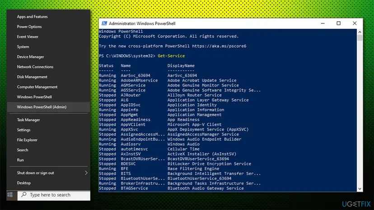The width and height of the screenshot is (374, 210).
Task: Focus the Type here to search box
Action: 54,195
